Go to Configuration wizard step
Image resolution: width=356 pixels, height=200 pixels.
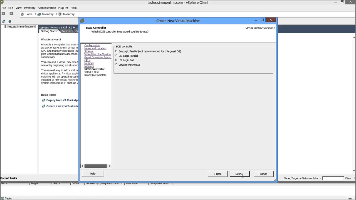click(92, 45)
